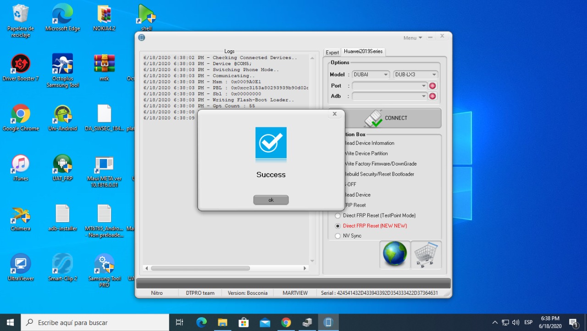
Task: Click the logs horizontal scroll right arrow
Action: click(x=305, y=268)
